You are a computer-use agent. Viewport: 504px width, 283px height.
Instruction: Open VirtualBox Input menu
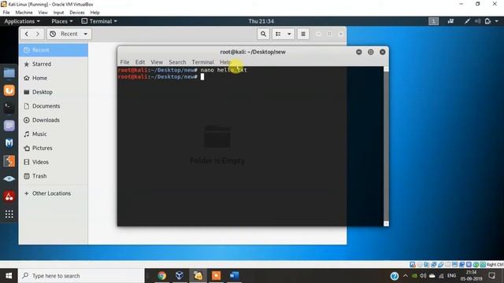point(58,13)
